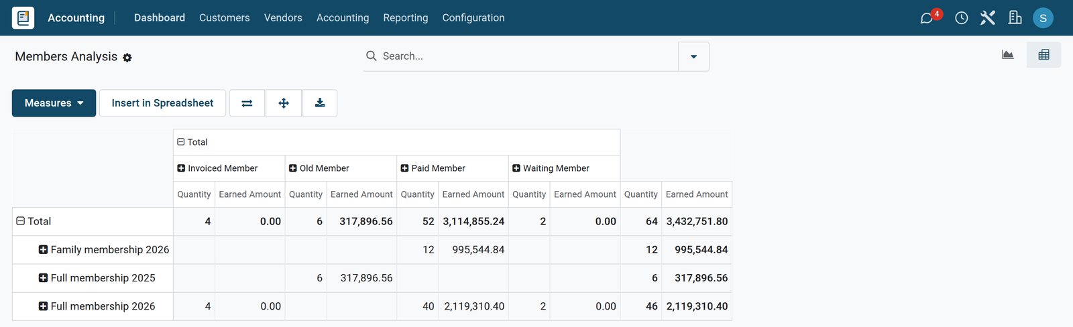The width and height of the screenshot is (1073, 327).
Task: Click the search magnifier icon
Action: coord(371,56)
